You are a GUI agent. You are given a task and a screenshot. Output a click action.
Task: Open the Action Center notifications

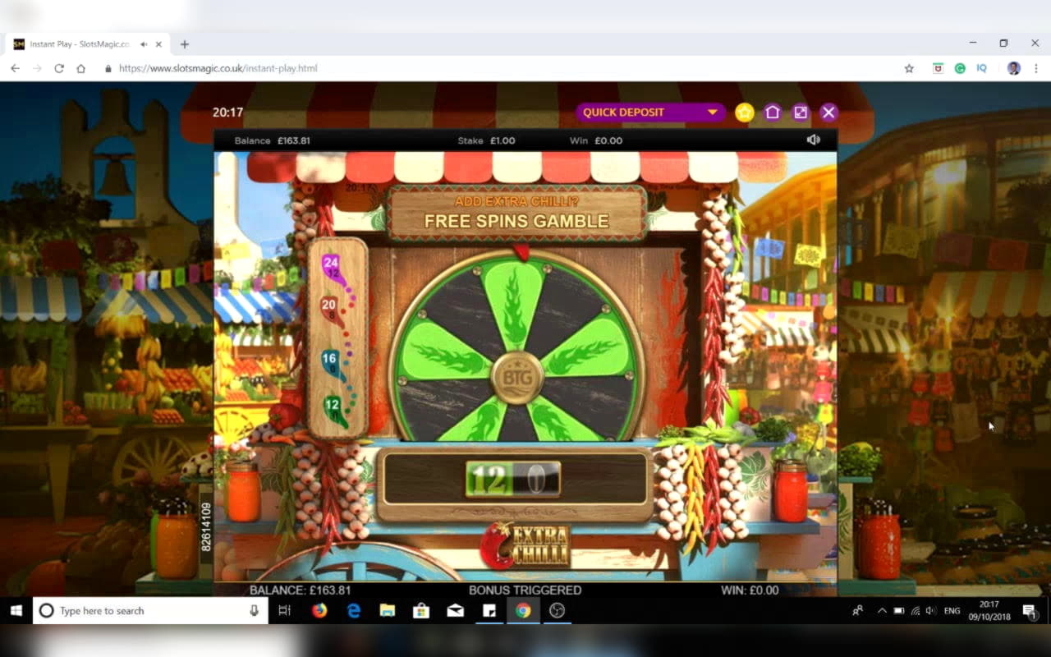(1029, 610)
